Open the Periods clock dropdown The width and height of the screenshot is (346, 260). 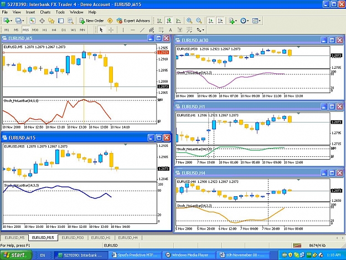pos(245,21)
